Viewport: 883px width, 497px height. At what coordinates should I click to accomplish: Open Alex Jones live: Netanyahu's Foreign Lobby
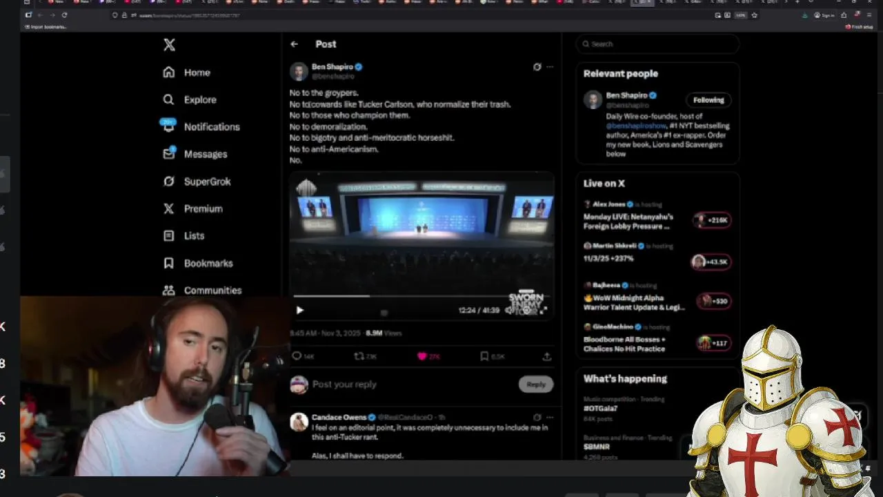628,222
